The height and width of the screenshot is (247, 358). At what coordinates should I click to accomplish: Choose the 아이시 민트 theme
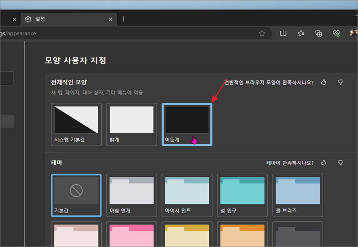tap(187, 195)
